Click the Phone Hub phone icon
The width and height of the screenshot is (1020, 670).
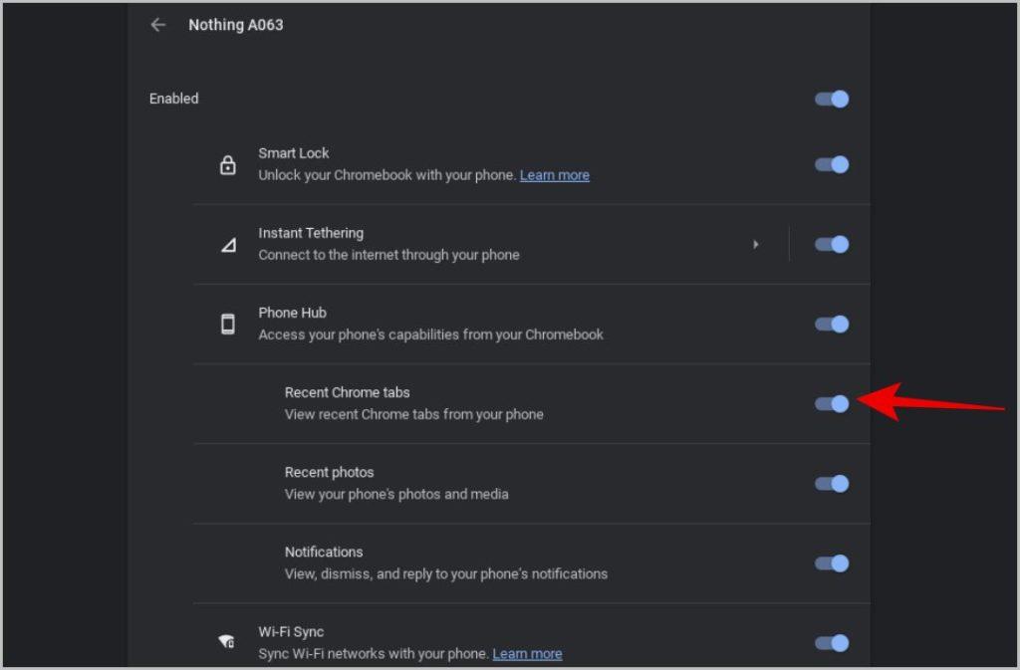228,324
